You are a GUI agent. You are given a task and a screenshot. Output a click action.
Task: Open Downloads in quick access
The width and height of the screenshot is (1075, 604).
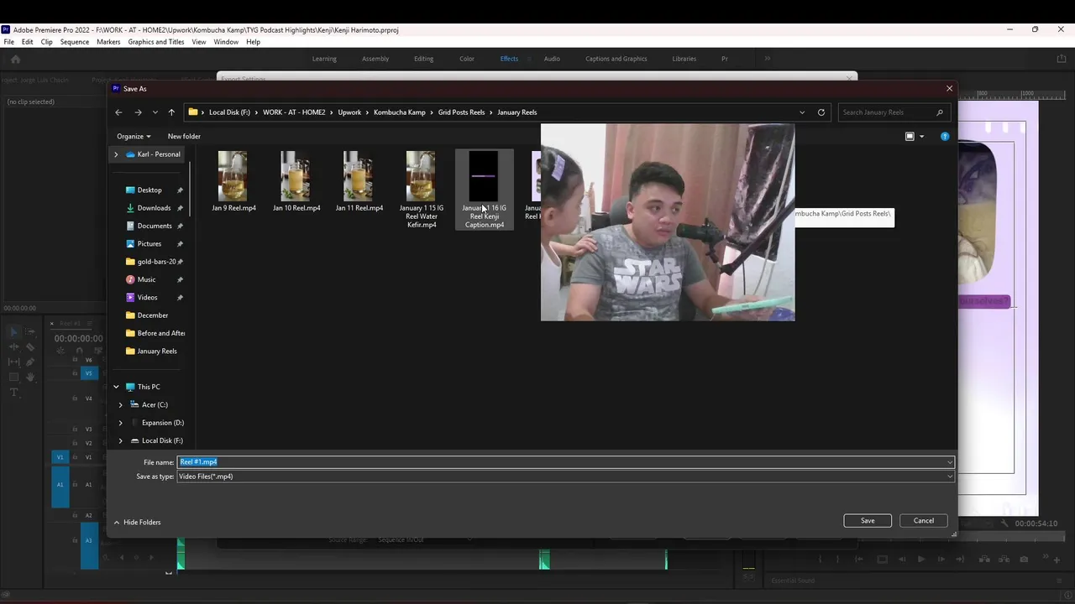154,208
